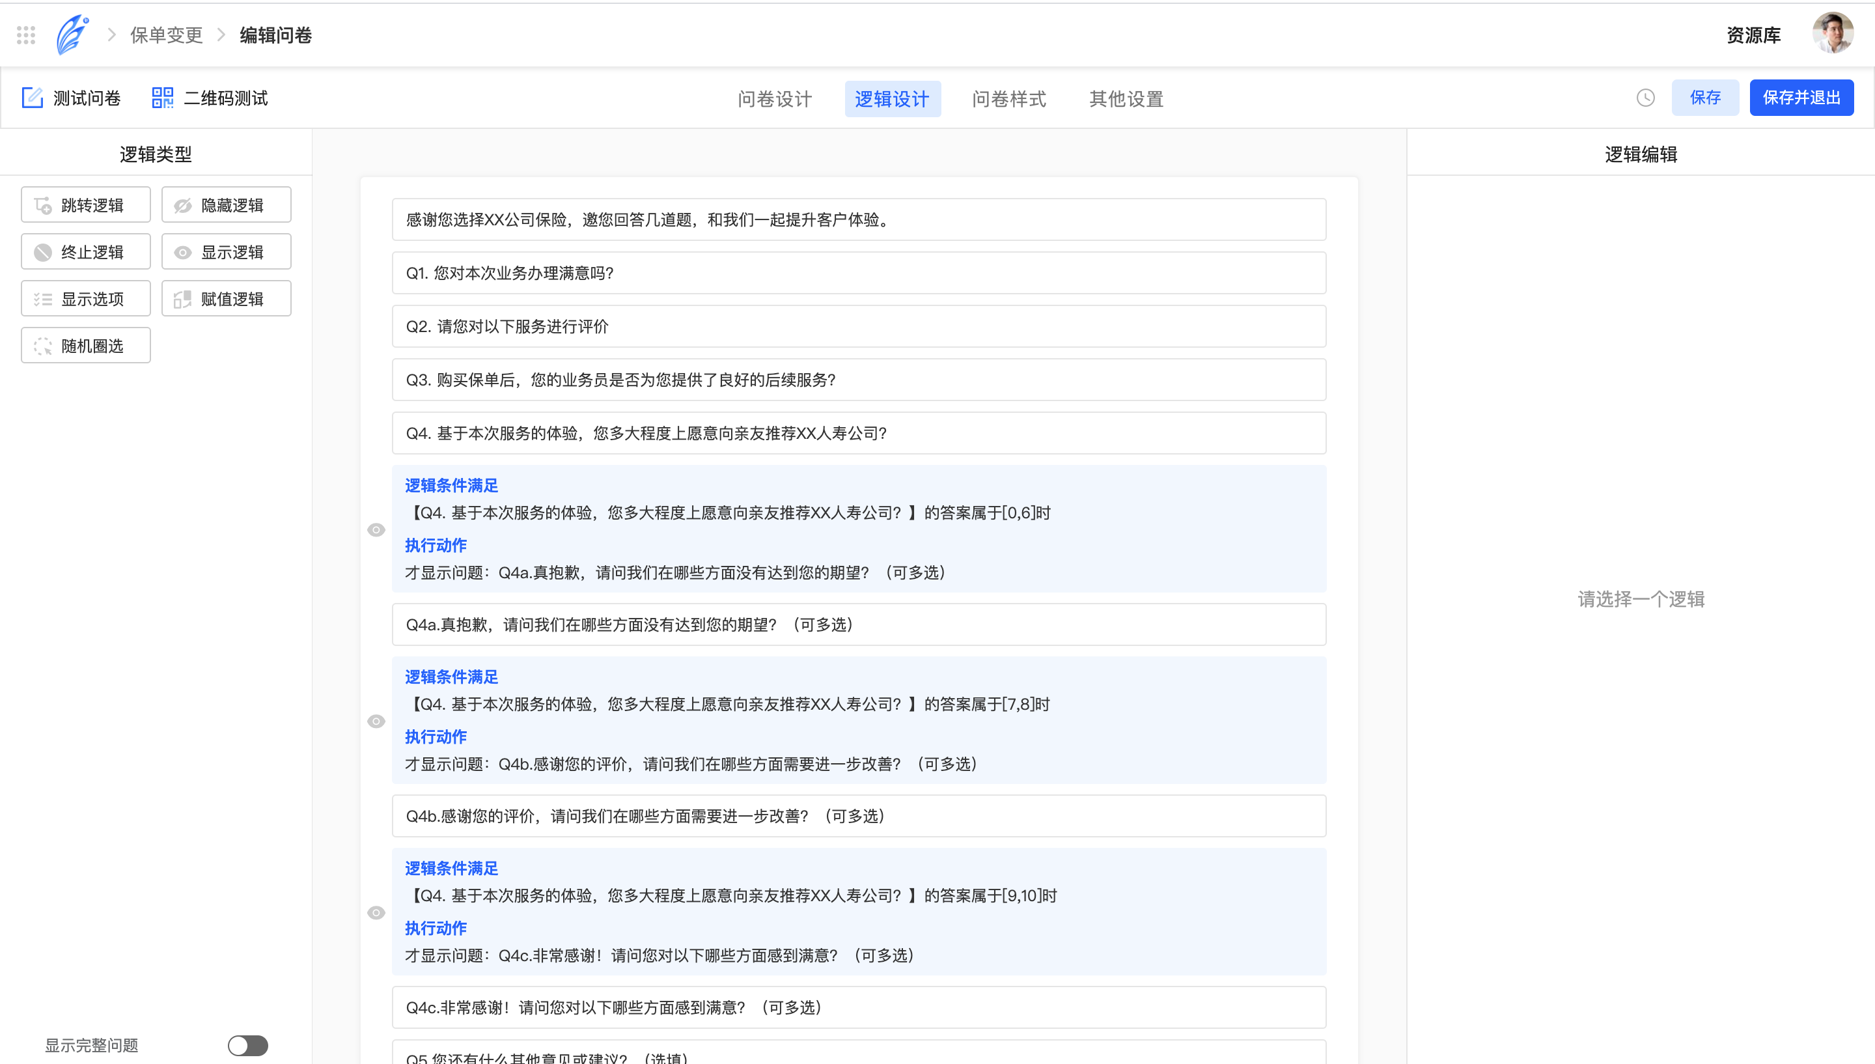The image size is (1875, 1064).
Task: Click the assign icon in 赋值逻辑
Action: tap(182, 299)
